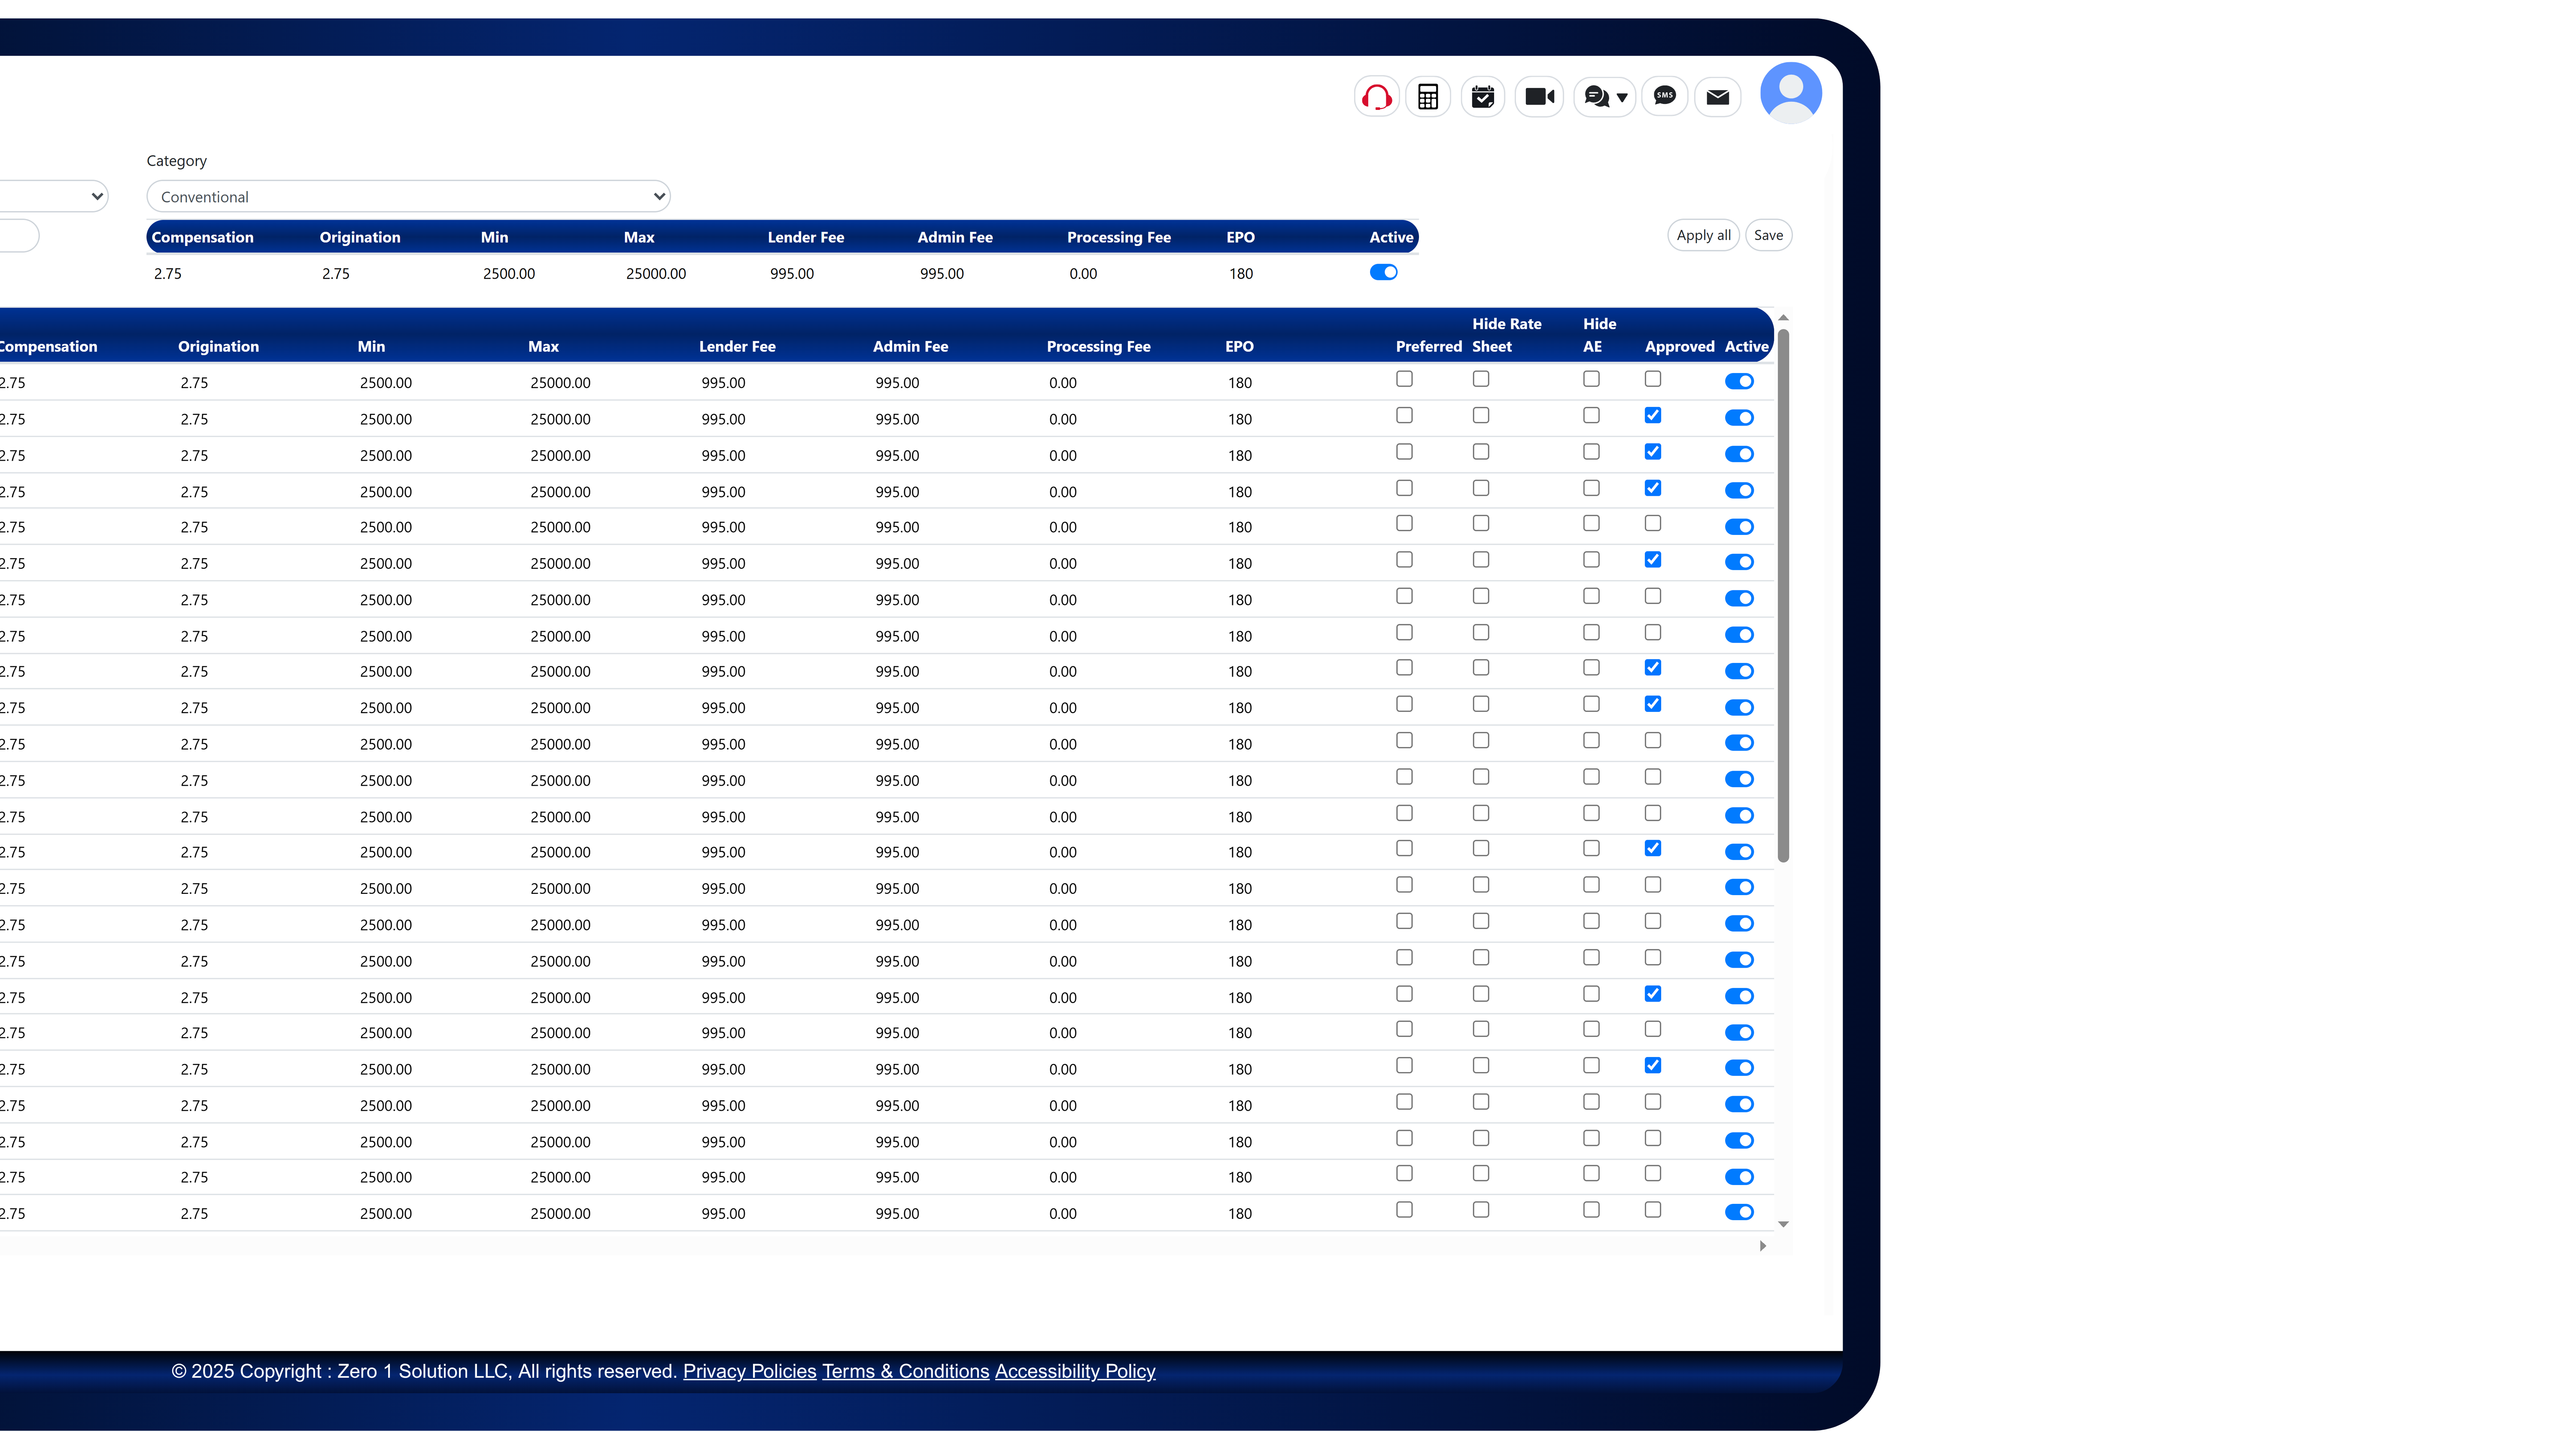Click the Hide Rate Sheet column header
This screenshot has width=2576, height=1449.
point(1507,335)
